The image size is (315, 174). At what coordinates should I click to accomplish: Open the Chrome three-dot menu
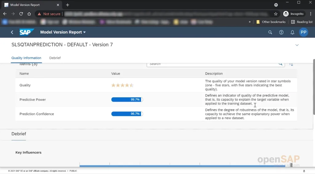click(311, 14)
